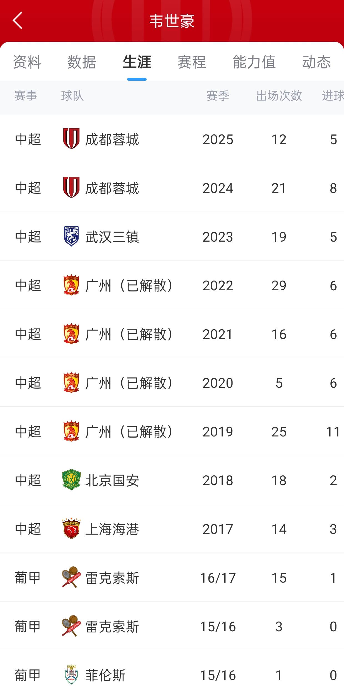Select the 赛程 tab
Image resolution: width=344 pixels, height=692 pixels.
pyautogui.click(x=192, y=62)
